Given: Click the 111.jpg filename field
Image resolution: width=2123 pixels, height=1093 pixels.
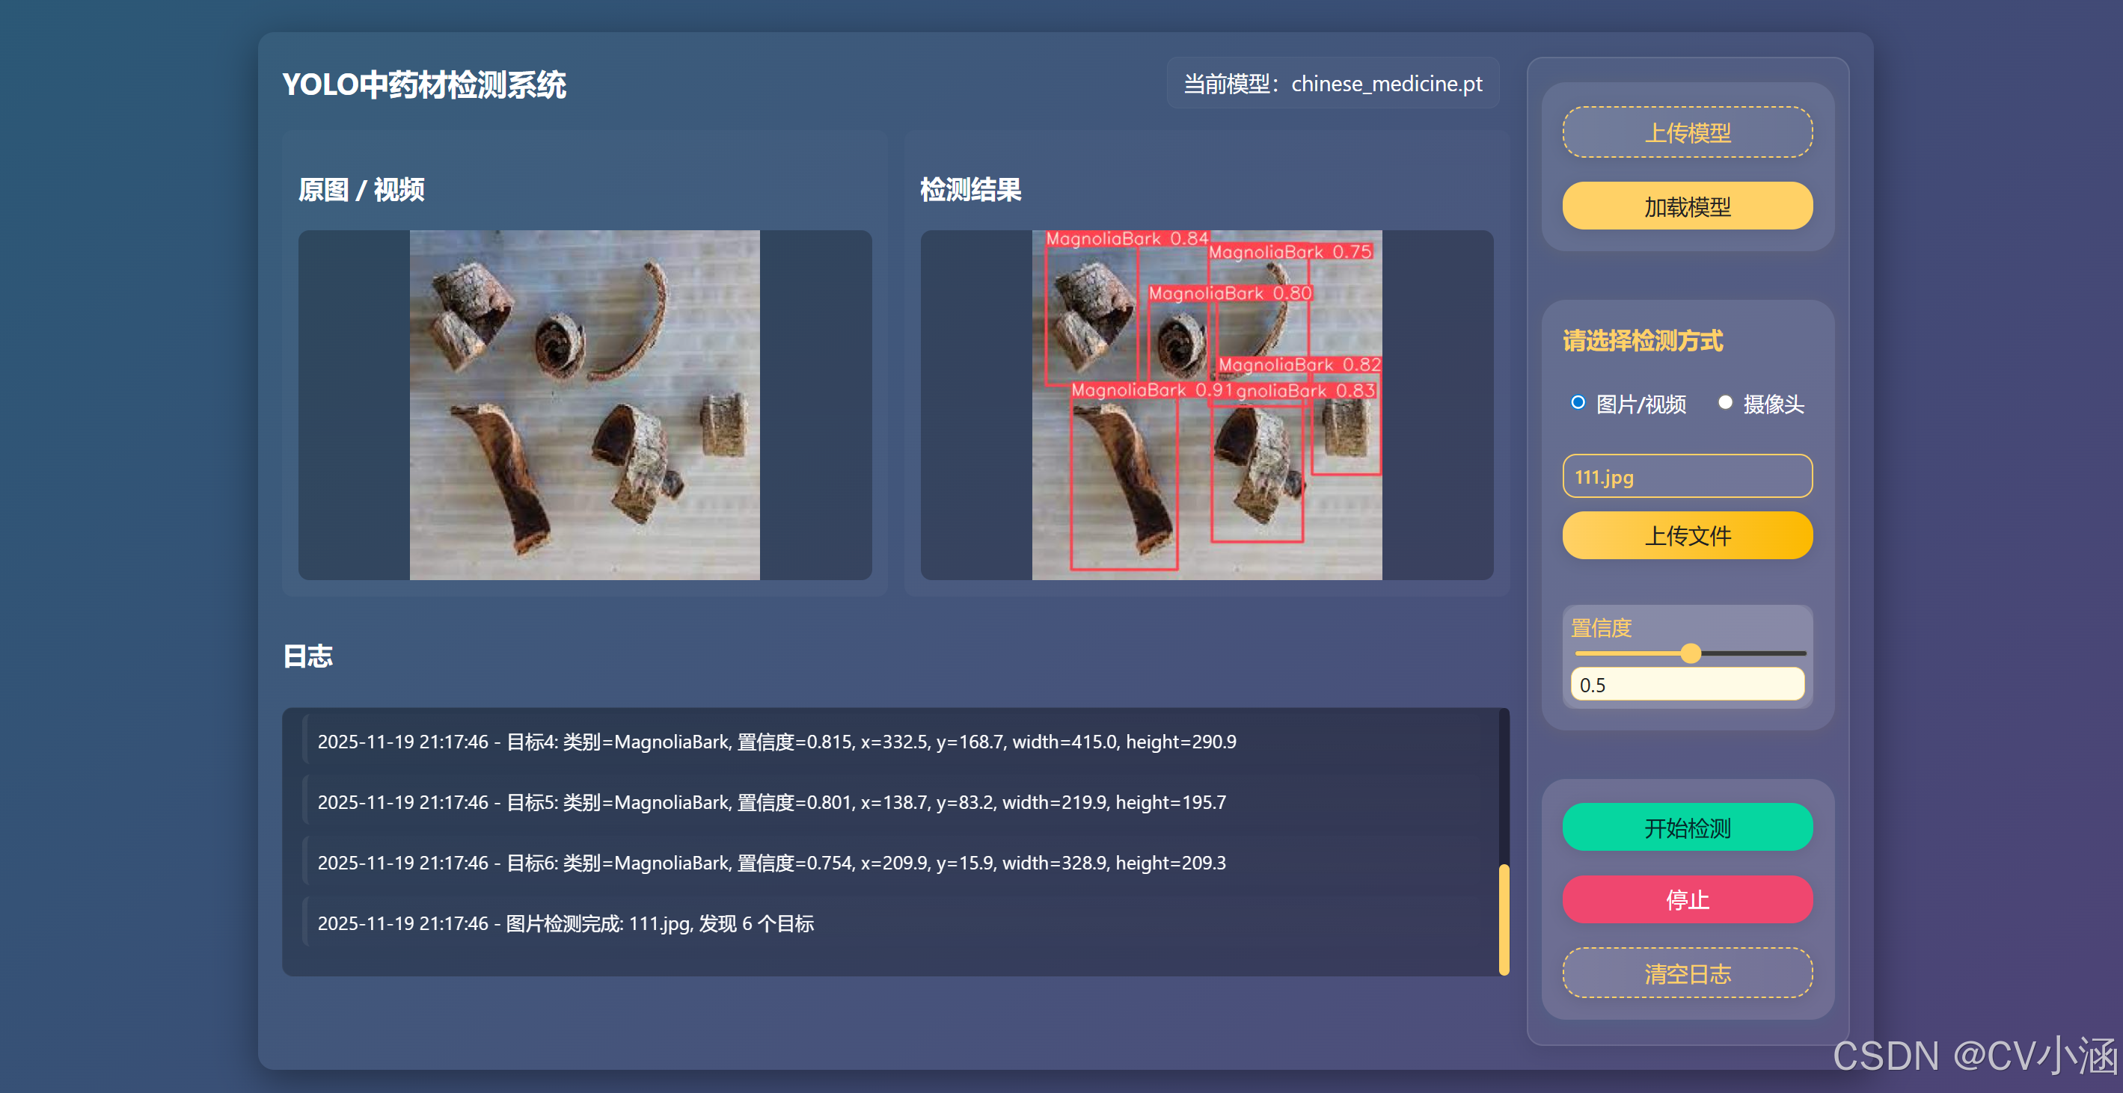Looking at the screenshot, I should (1686, 476).
